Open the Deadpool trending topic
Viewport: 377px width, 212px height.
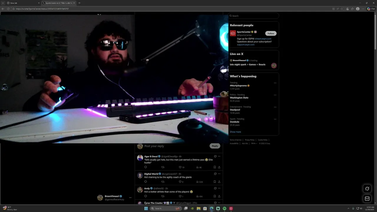point(235,110)
